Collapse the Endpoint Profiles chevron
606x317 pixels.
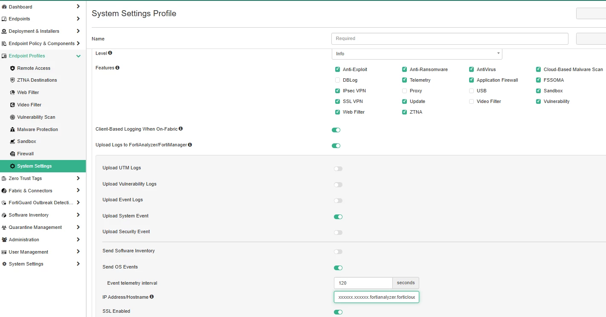pos(78,56)
